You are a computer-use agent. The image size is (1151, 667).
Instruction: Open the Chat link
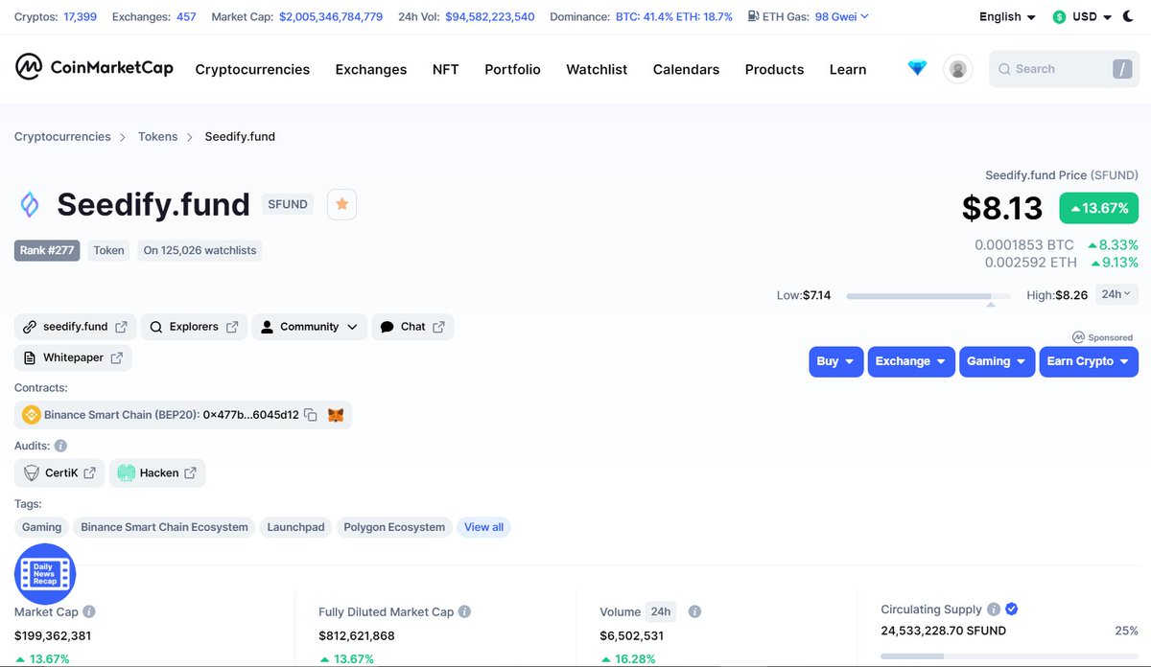412,327
